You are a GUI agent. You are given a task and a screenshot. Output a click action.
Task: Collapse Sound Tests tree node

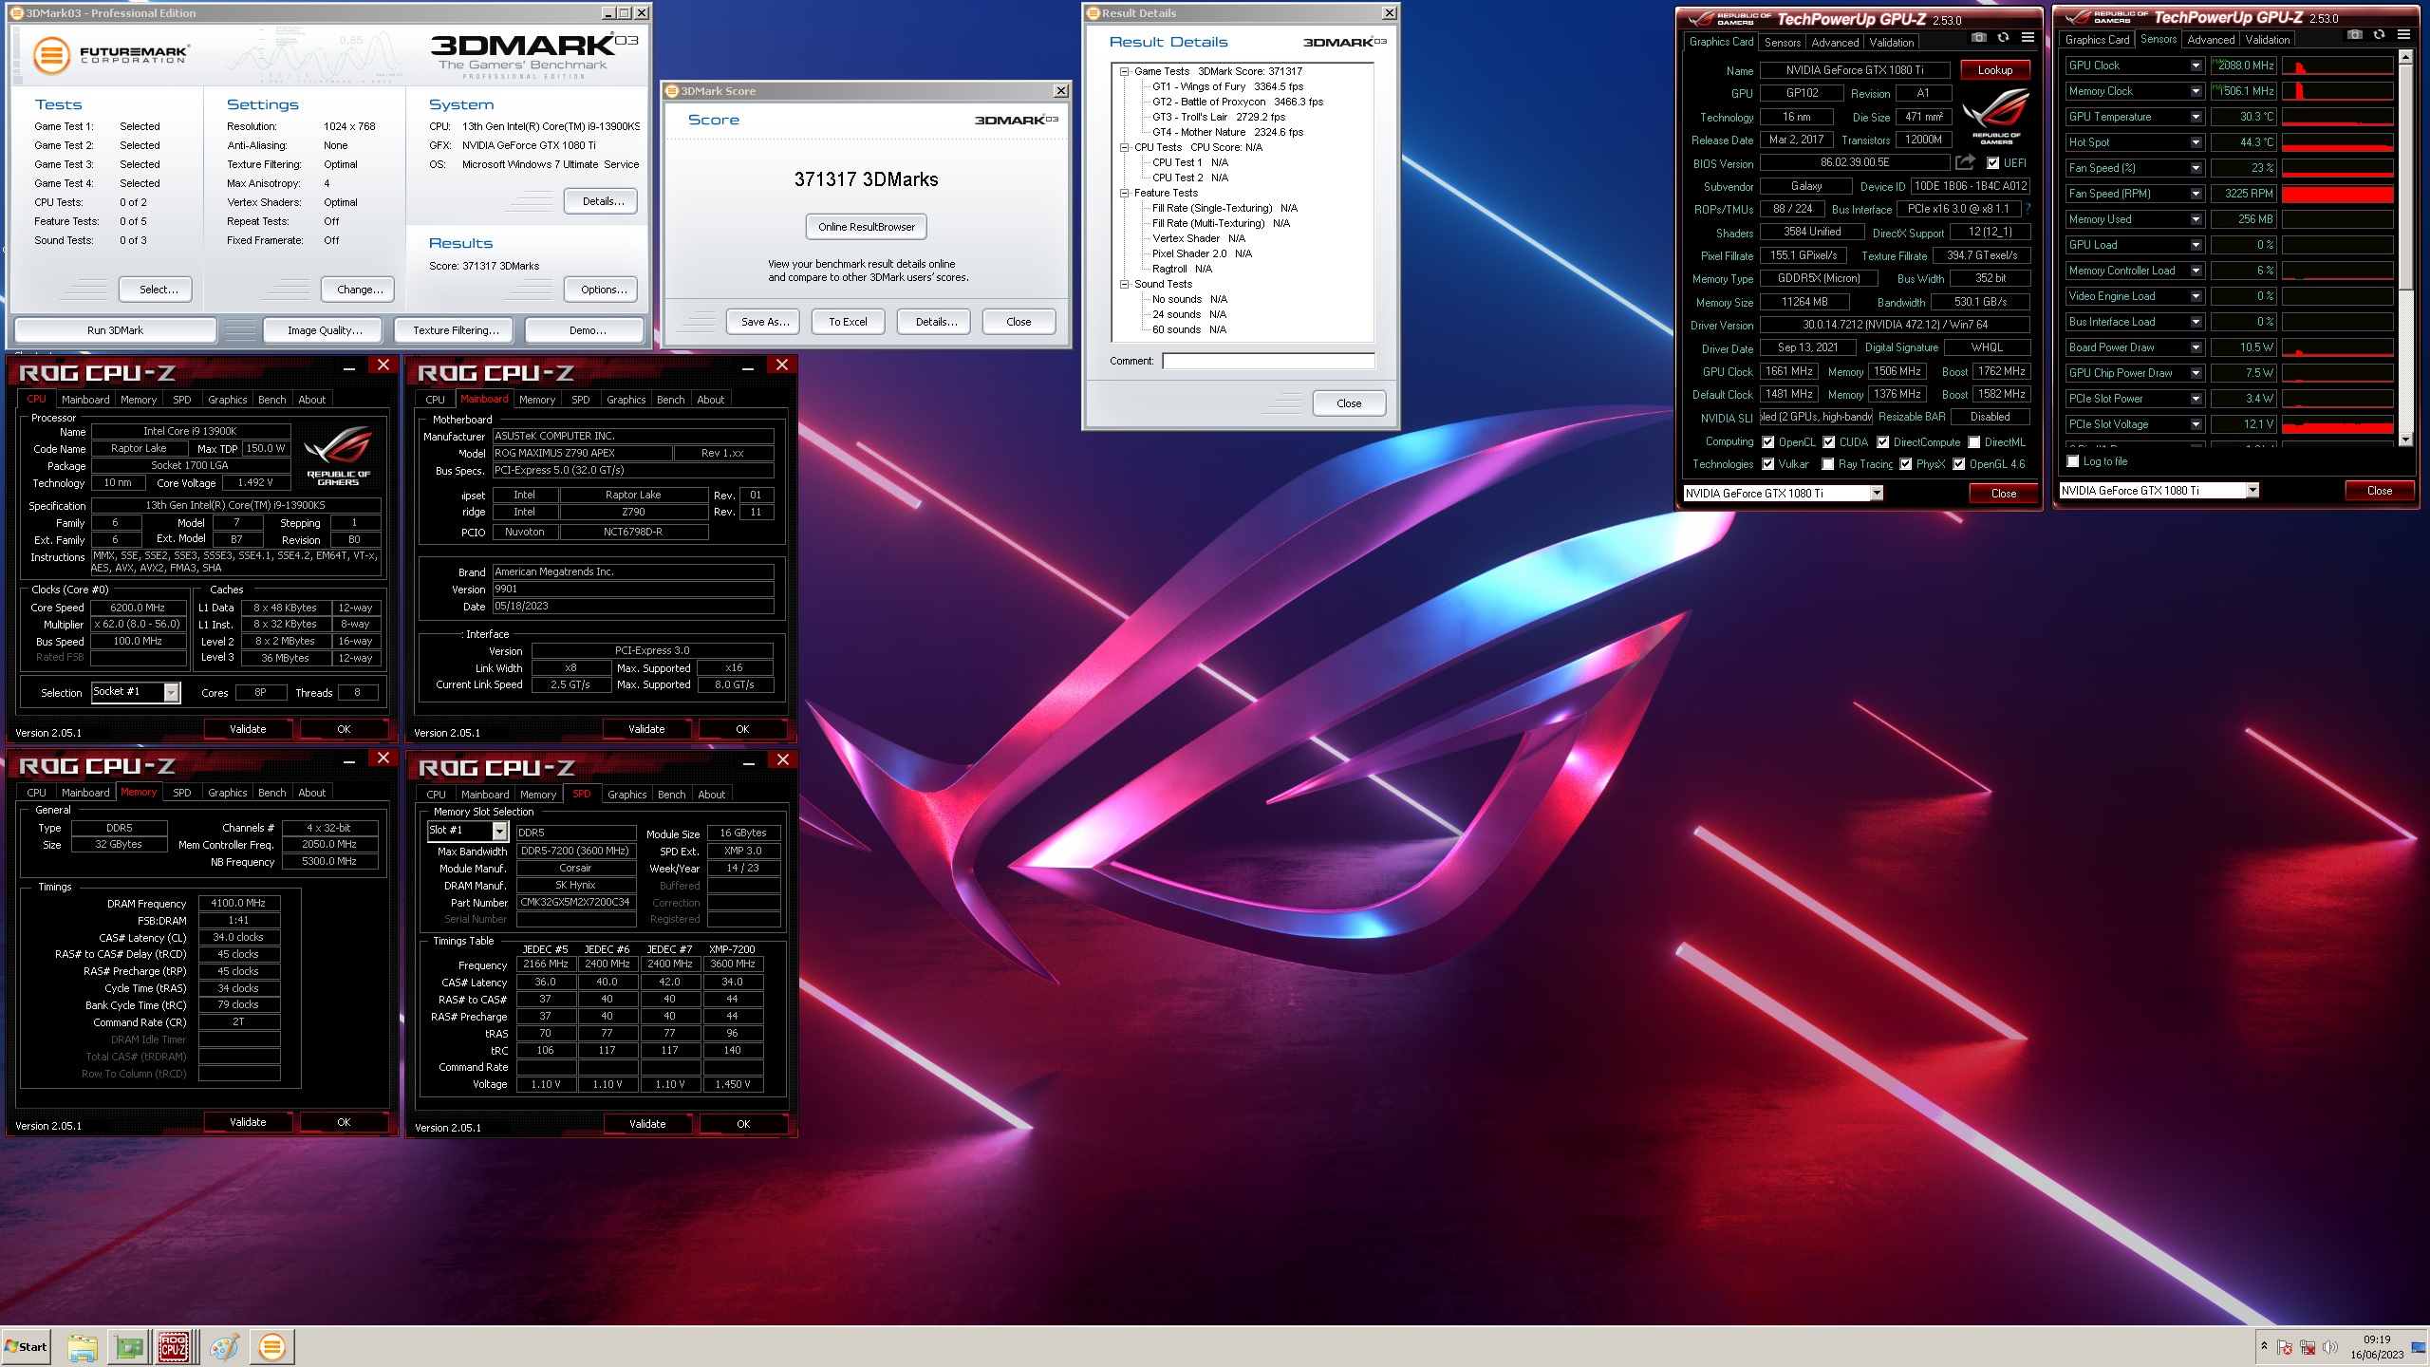pos(1124,284)
